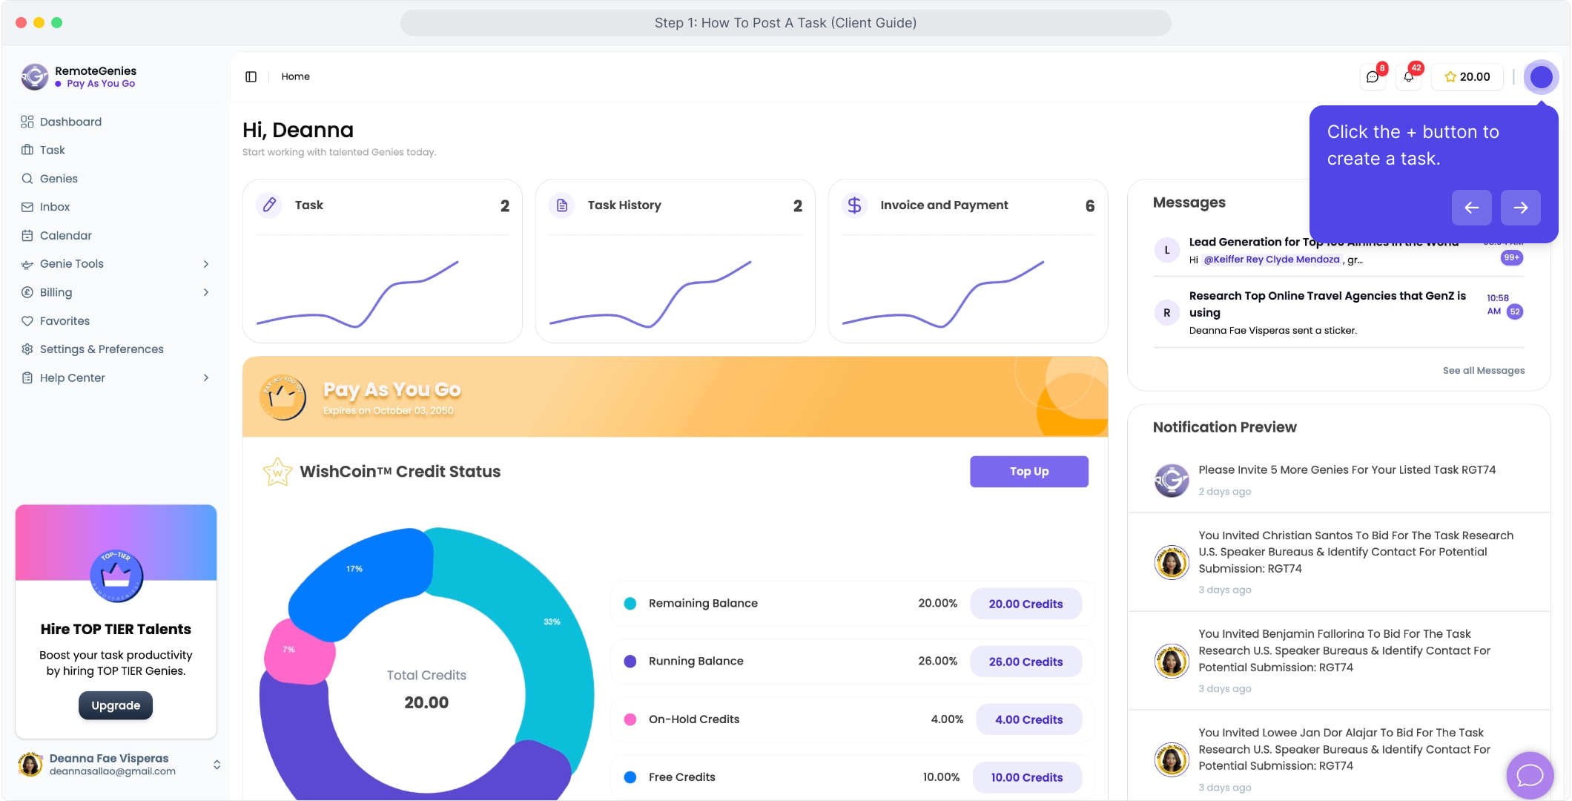The height and width of the screenshot is (801, 1572).
Task: Click the Task History document icon
Action: [562, 205]
